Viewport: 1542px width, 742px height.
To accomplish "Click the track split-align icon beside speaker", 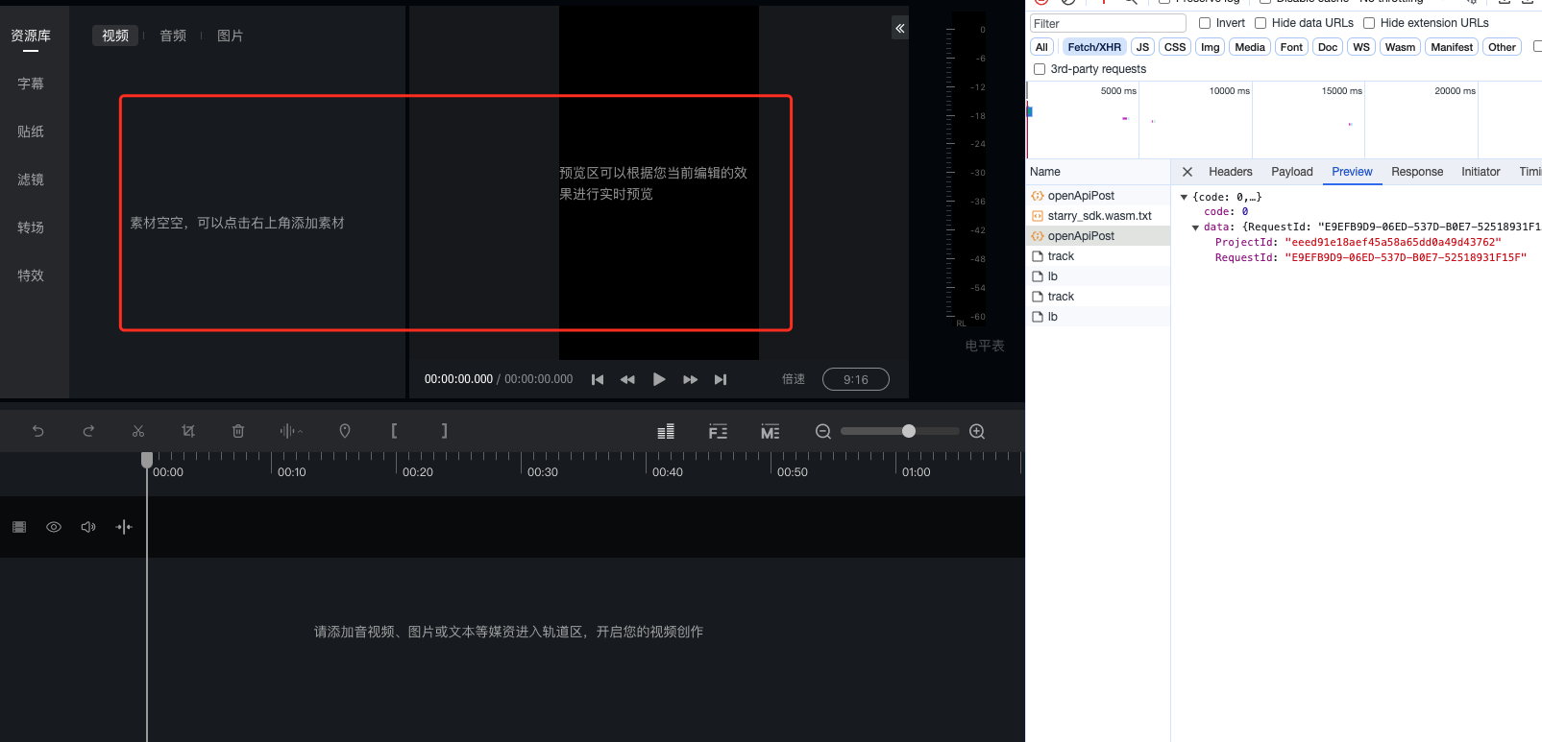I will tap(124, 527).
